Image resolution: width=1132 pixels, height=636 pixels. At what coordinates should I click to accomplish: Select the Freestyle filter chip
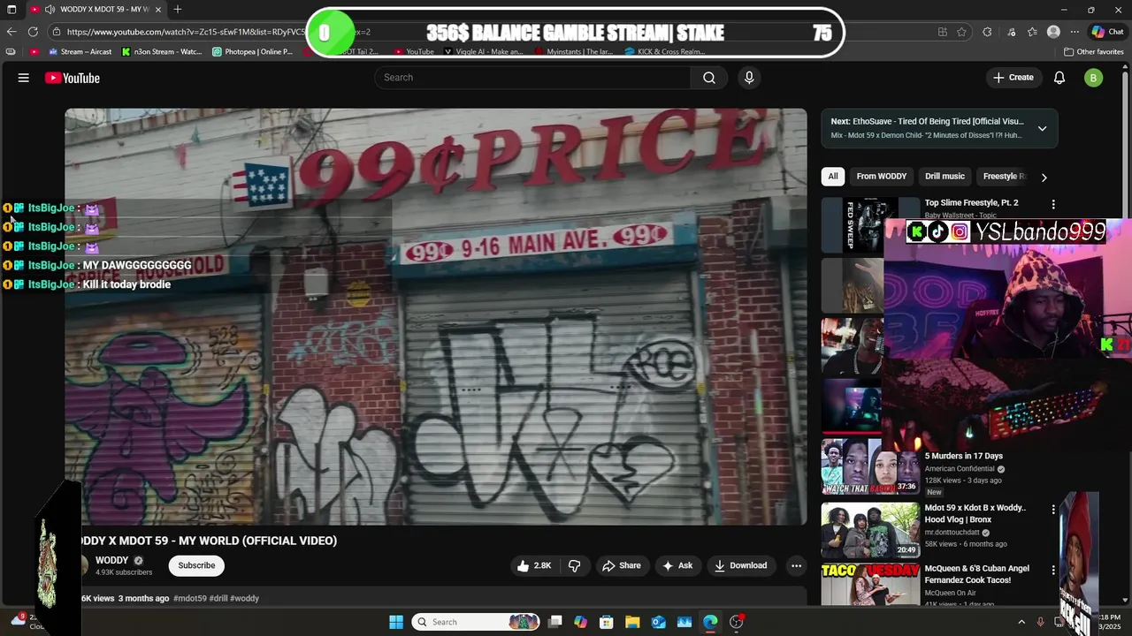click(x=1004, y=176)
